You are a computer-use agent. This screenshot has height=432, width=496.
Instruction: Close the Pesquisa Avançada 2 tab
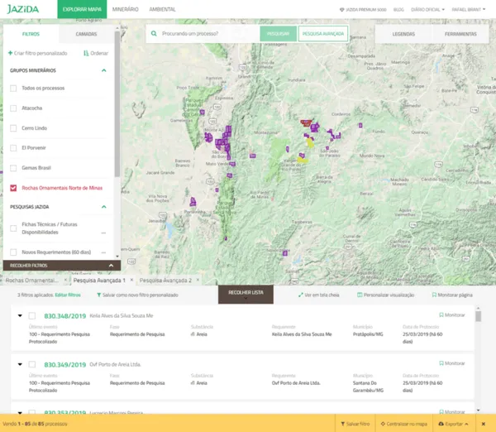pos(198,280)
